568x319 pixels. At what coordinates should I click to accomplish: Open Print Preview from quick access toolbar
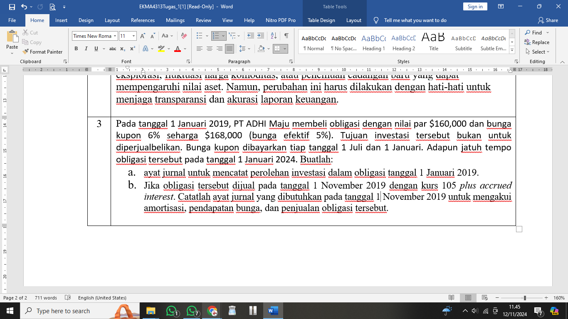(52, 7)
